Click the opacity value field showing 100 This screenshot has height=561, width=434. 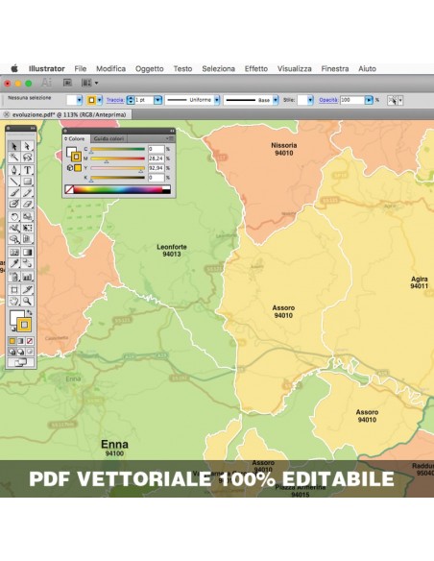click(x=351, y=100)
